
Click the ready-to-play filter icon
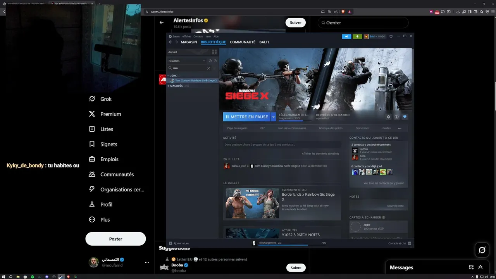215,61
